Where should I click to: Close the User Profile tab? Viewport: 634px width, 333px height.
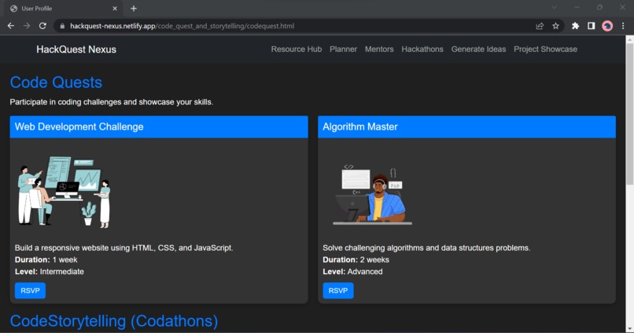pyautogui.click(x=115, y=9)
